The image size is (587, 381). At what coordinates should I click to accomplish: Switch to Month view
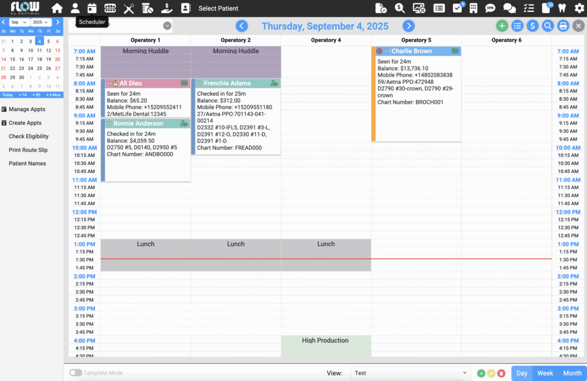(572, 373)
